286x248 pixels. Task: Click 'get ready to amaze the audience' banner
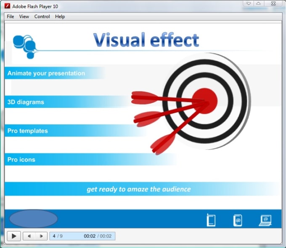click(143, 189)
